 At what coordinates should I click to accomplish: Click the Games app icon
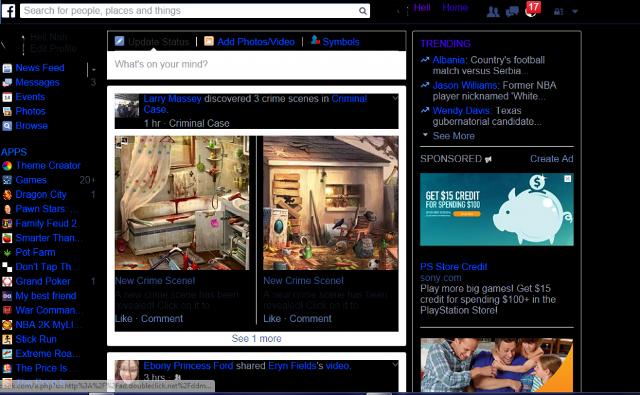[x=7, y=180]
